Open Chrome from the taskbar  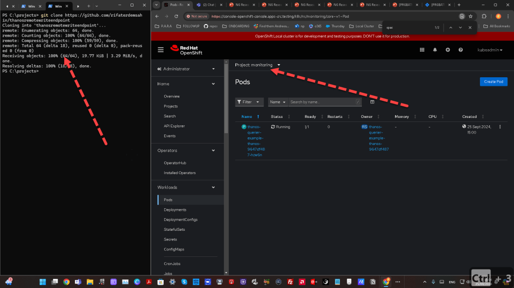66,282
